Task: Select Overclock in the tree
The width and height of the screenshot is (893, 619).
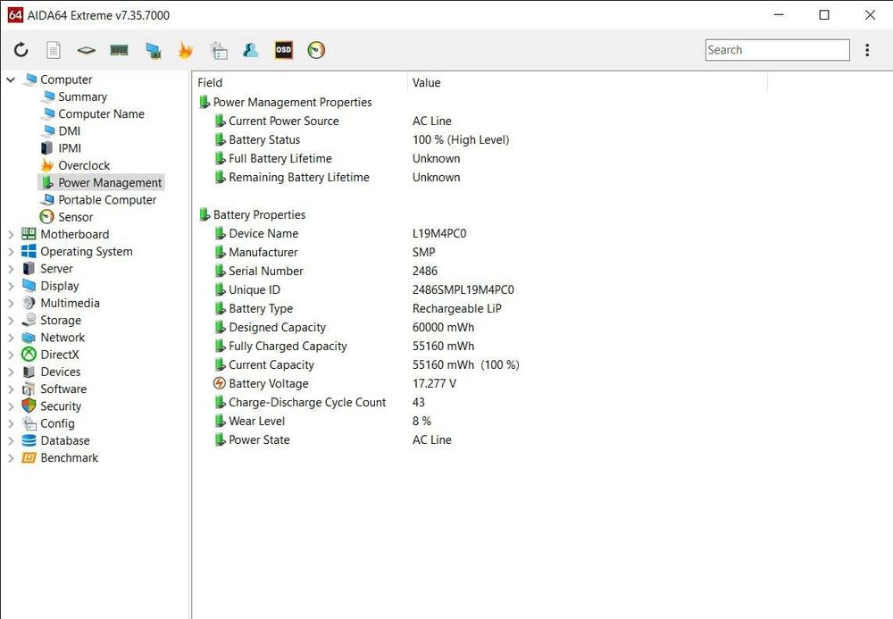Action: (84, 165)
